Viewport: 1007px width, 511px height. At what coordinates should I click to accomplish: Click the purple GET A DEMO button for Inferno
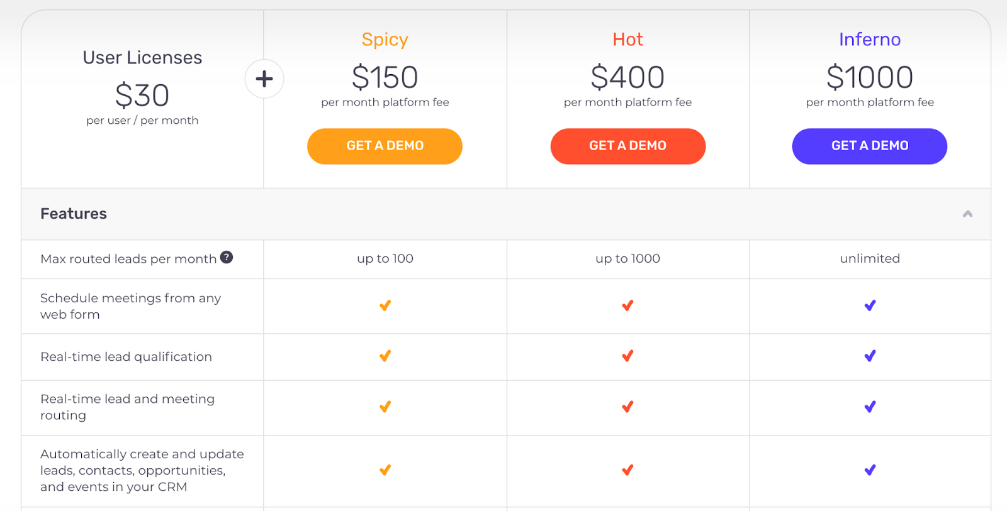(x=869, y=146)
